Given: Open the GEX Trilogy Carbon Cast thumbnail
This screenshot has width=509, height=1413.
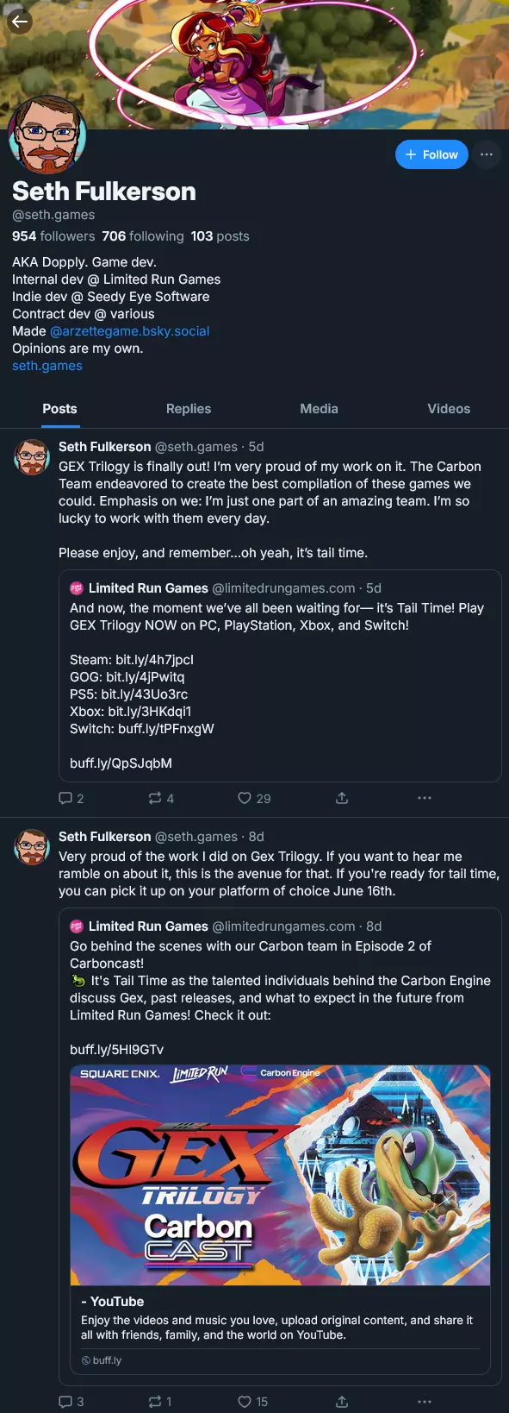Looking at the screenshot, I should click(x=280, y=1175).
